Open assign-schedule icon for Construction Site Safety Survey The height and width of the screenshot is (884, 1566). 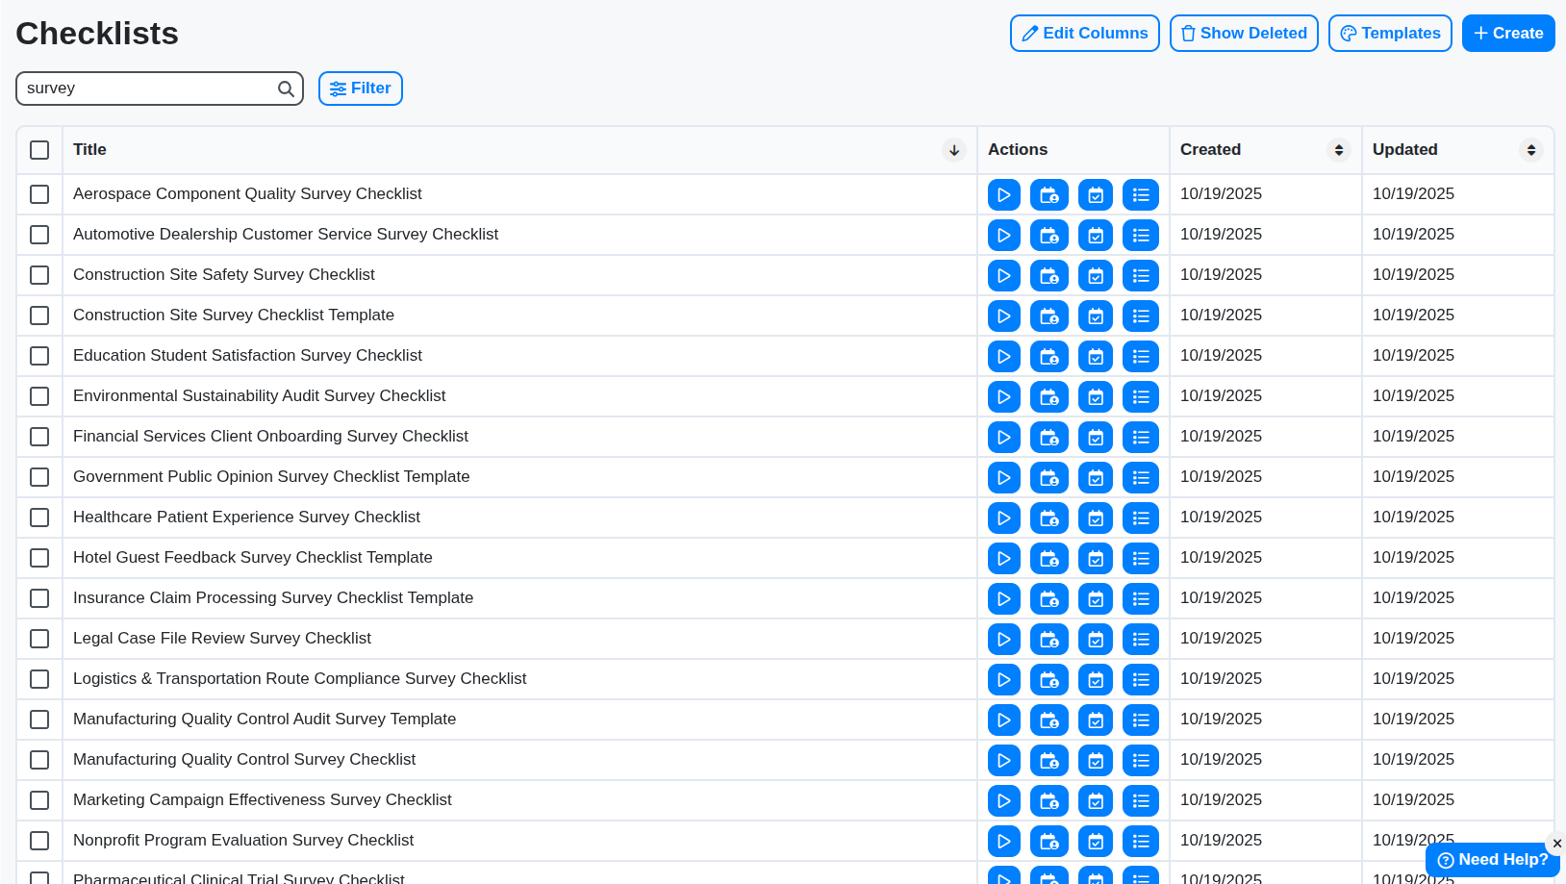click(x=1049, y=275)
